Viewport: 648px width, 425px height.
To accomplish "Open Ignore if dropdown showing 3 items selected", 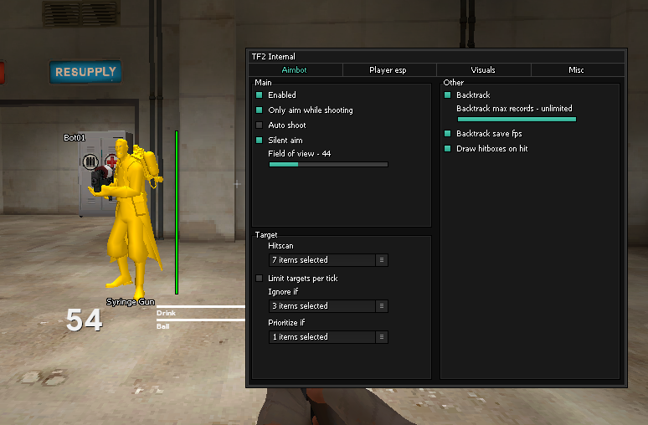I will [x=328, y=306].
